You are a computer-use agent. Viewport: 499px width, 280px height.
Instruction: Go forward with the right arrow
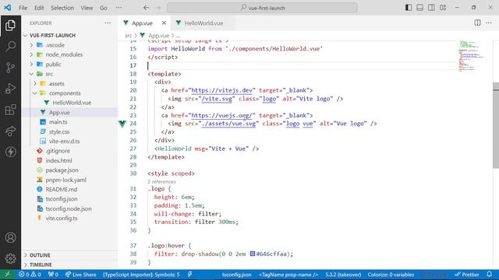(x=157, y=8)
